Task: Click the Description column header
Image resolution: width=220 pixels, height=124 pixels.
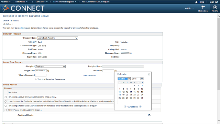Action: click(12, 92)
